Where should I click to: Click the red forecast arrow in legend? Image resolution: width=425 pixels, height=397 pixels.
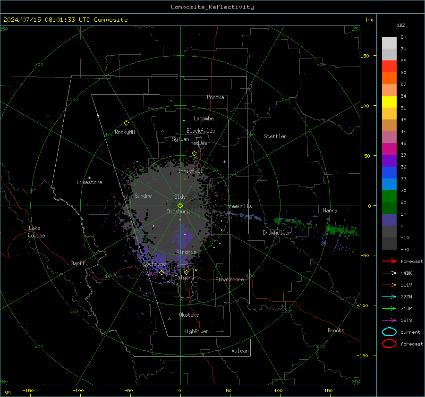[389, 261]
